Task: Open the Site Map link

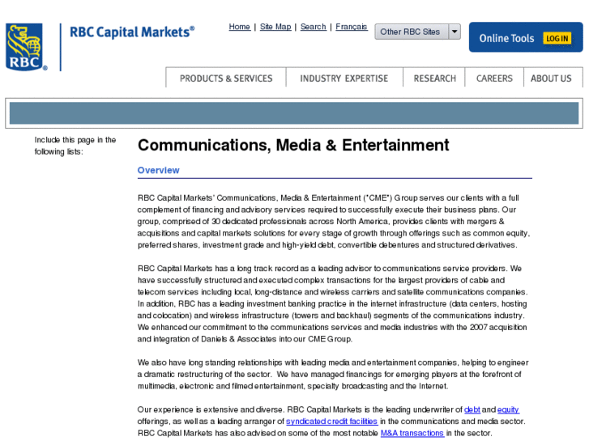Action: pyautogui.click(x=275, y=27)
